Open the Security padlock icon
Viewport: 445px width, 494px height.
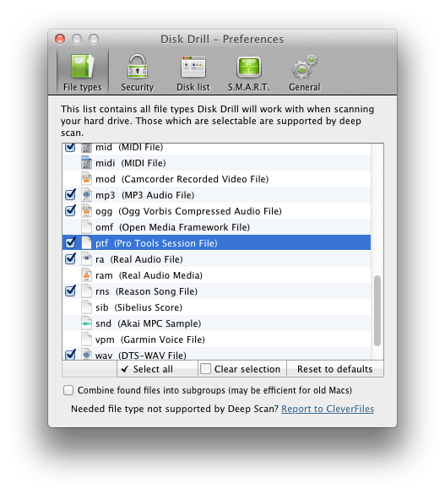pyautogui.click(x=138, y=66)
